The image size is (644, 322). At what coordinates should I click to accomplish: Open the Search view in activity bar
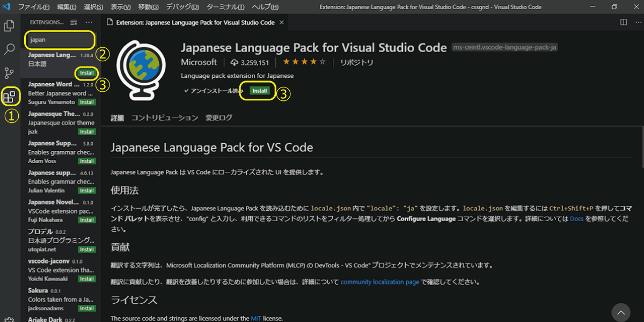click(9, 49)
